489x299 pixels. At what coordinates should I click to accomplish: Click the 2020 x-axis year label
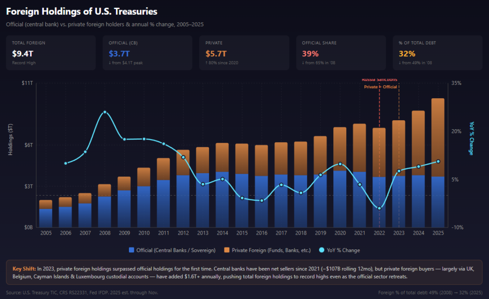click(340, 233)
